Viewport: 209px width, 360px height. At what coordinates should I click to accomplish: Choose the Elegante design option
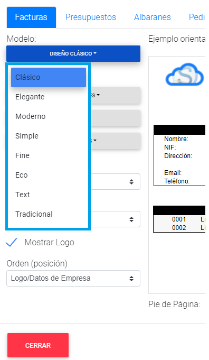click(49, 97)
